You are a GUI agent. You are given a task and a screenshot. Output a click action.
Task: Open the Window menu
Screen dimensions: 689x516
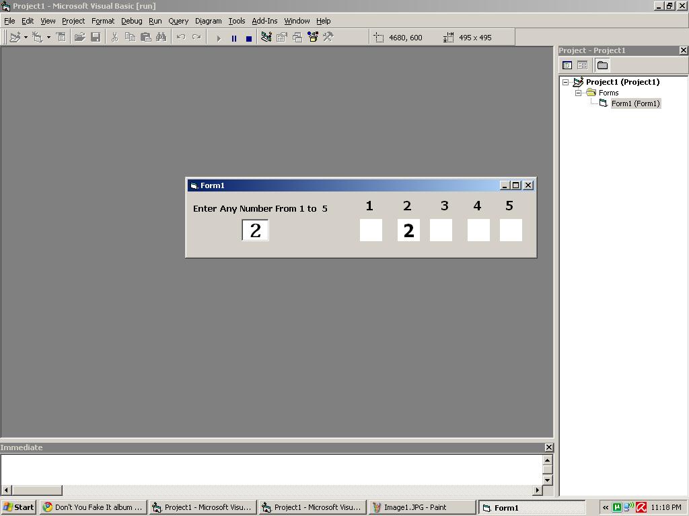click(297, 21)
